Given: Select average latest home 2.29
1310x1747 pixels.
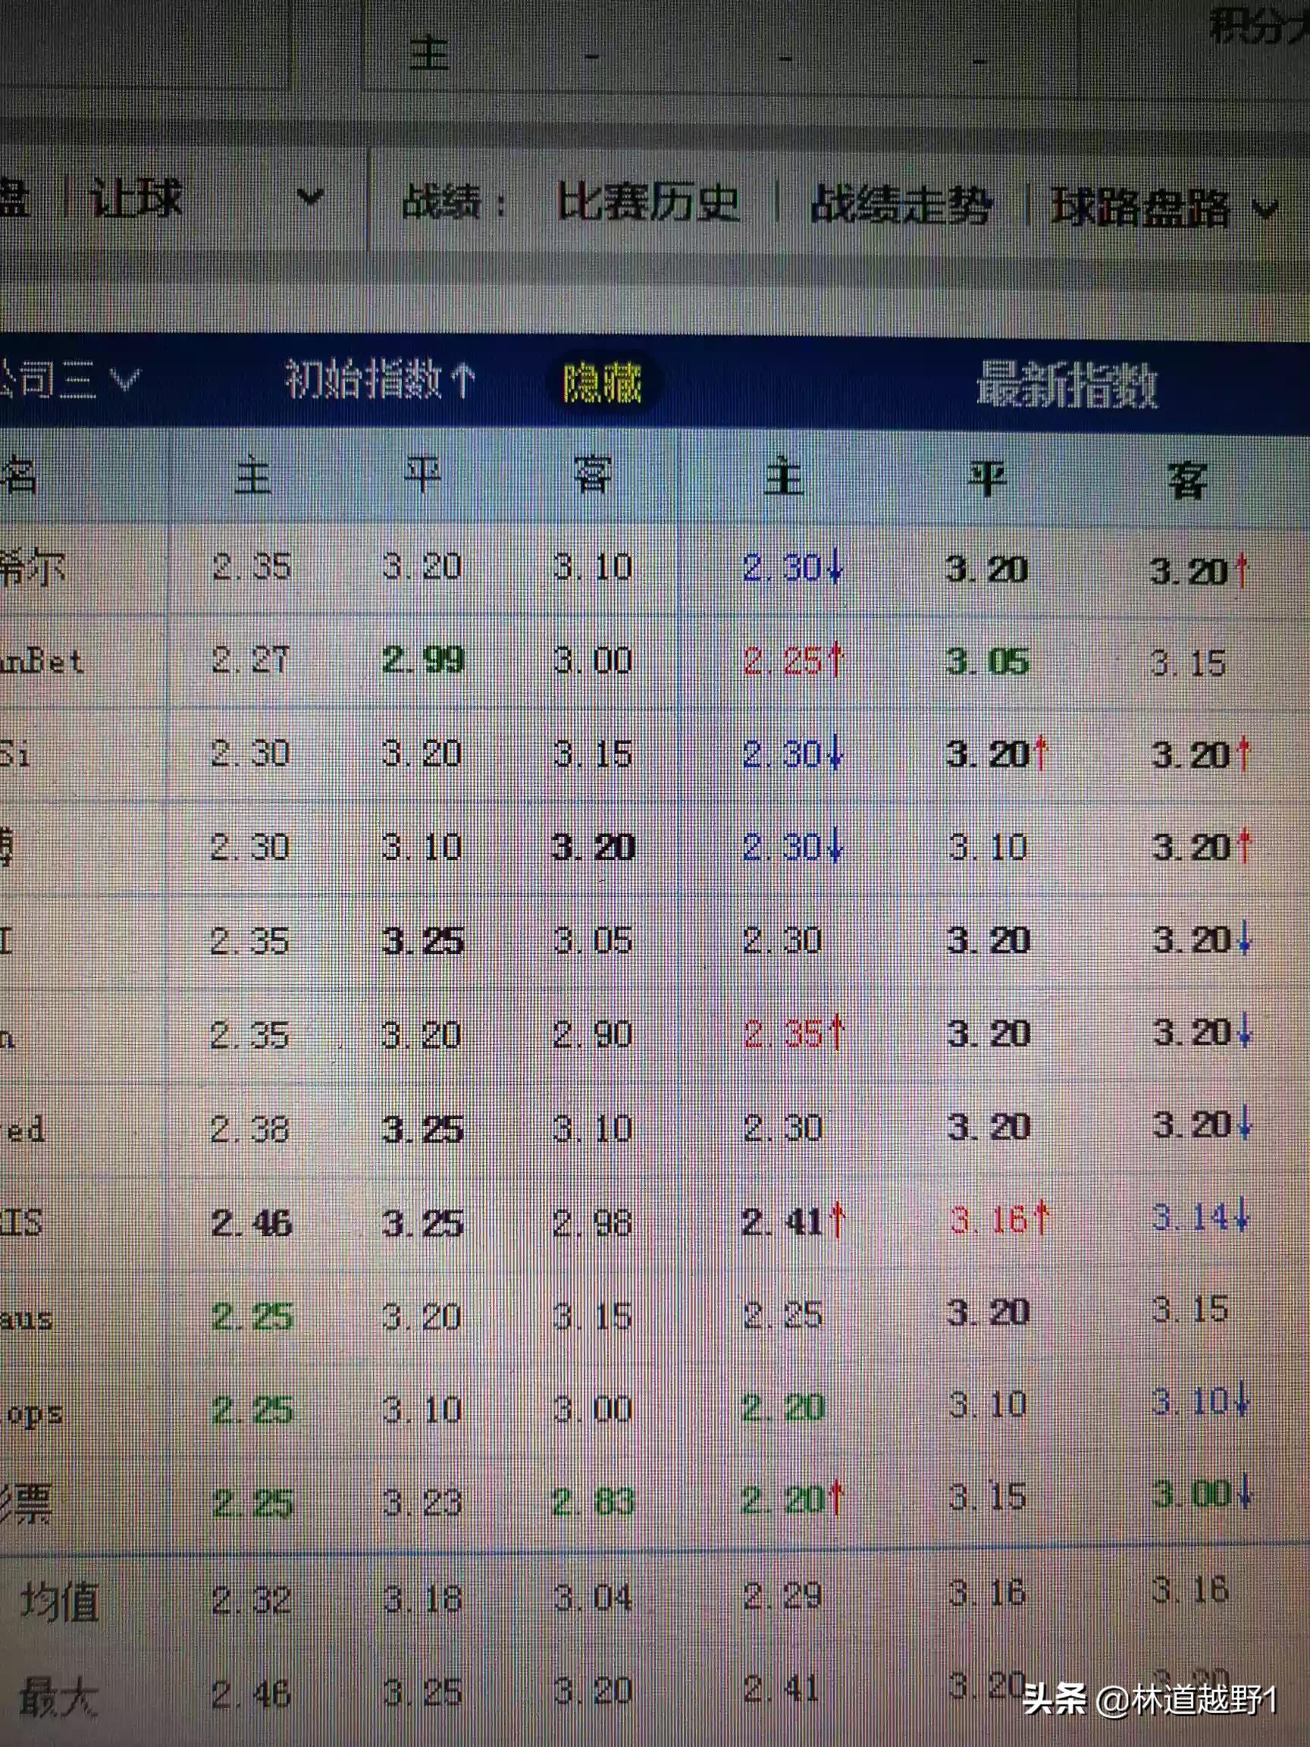Looking at the screenshot, I should tap(782, 1596).
